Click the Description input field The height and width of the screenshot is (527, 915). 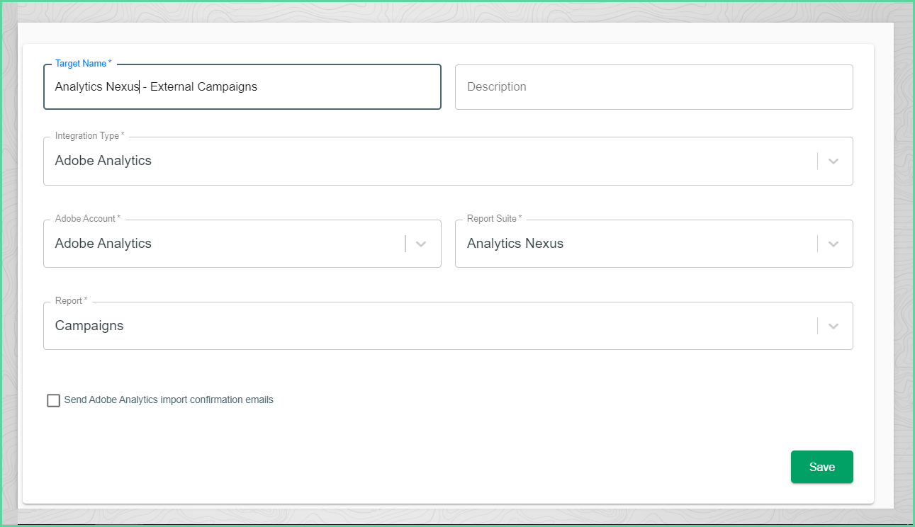[x=653, y=87]
